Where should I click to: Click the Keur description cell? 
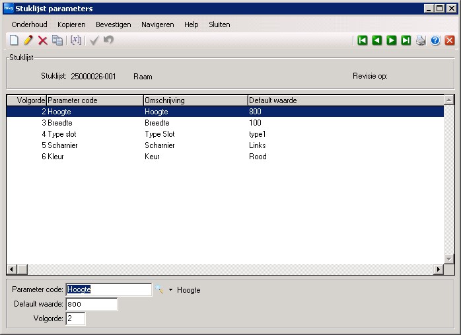pyautogui.click(x=152, y=156)
